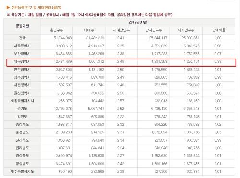Click the 2017년07월 header cell
This screenshot has width=240, height=178.
coord(138,22)
